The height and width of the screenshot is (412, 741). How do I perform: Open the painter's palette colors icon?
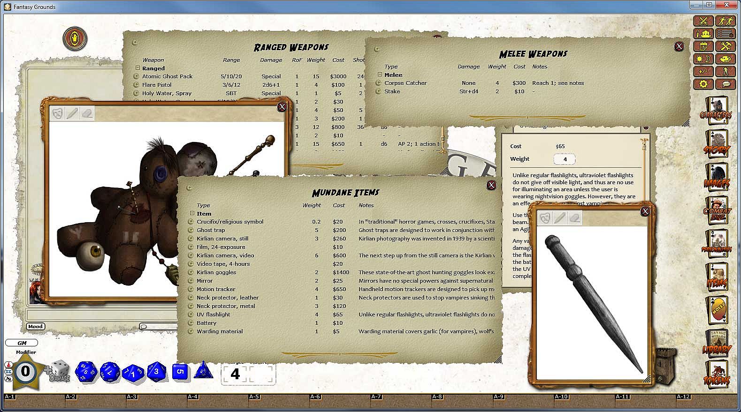pos(726,59)
